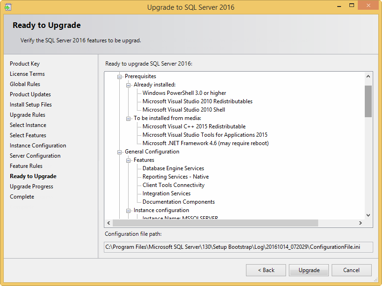This screenshot has width=382, height=286.
Task: Select the Prerequisites tree label
Action: tap(140, 76)
